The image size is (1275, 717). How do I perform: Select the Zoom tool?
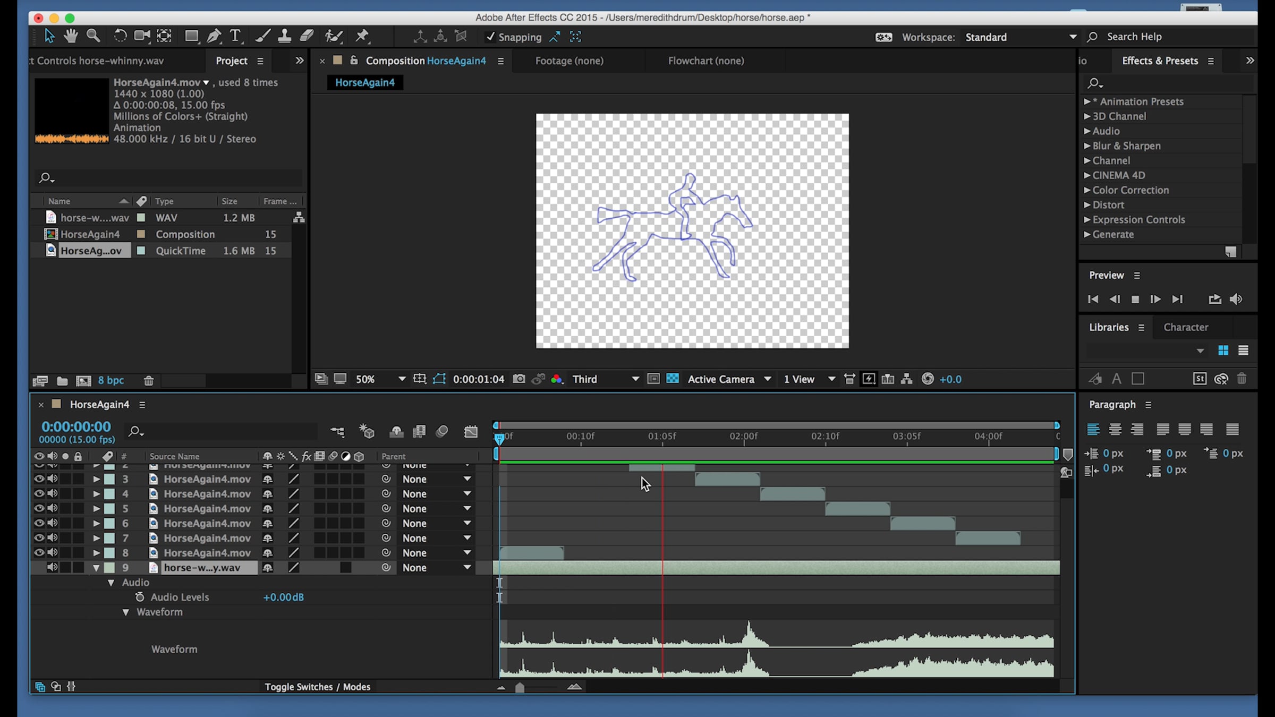[x=93, y=36]
